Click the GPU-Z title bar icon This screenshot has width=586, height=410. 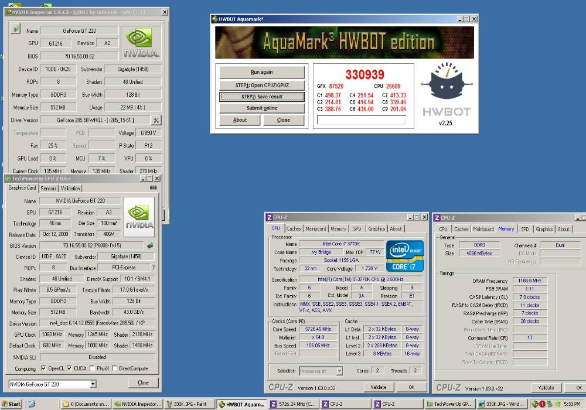tap(8, 179)
